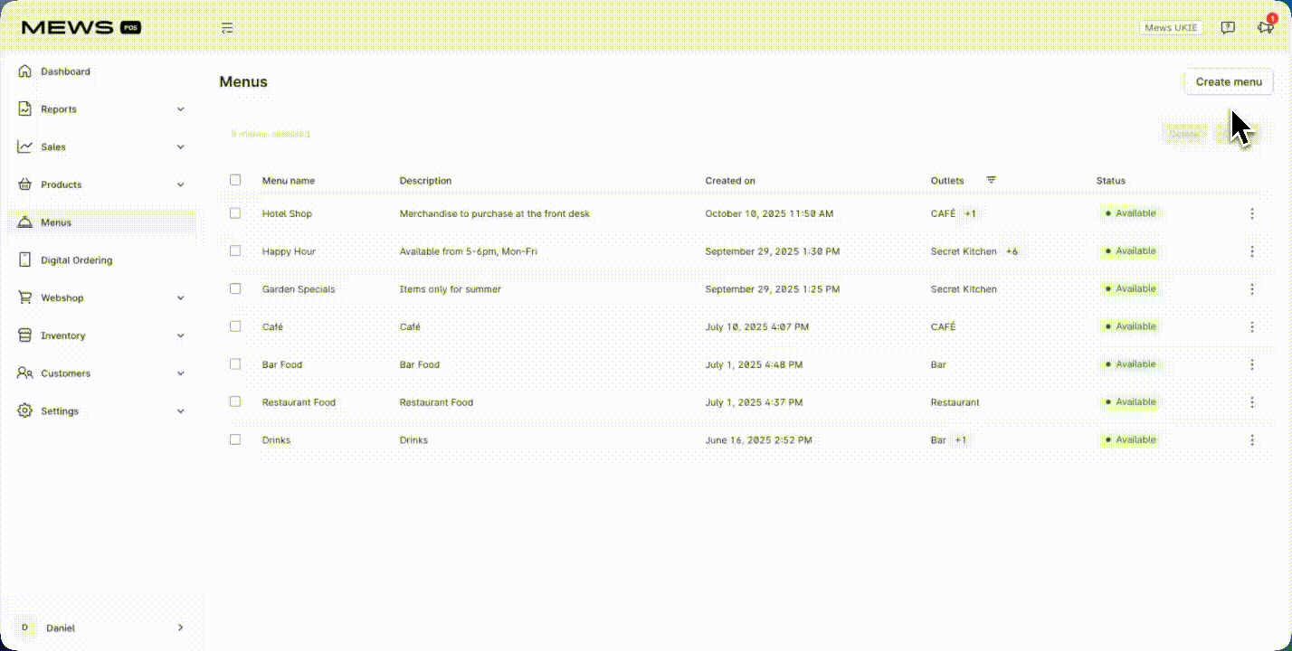Viewport: 1292px width, 651px height.
Task: Click the MEWS POS logo
Action: (x=81, y=28)
